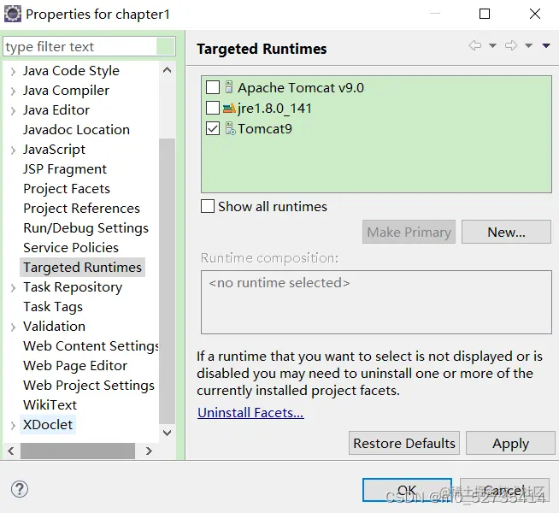
Task: Uncheck the Tomcat9 checkbox
Action: coord(213,129)
